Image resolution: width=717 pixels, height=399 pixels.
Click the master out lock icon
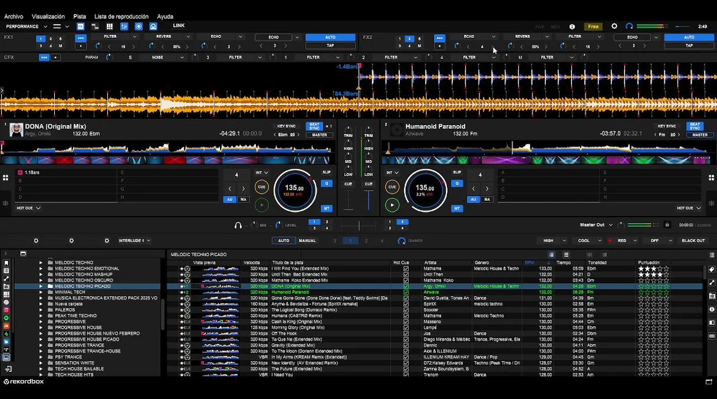click(667, 225)
